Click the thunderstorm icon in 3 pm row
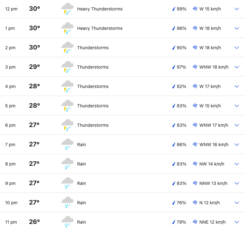This screenshot has height=230, width=245. [67, 67]
